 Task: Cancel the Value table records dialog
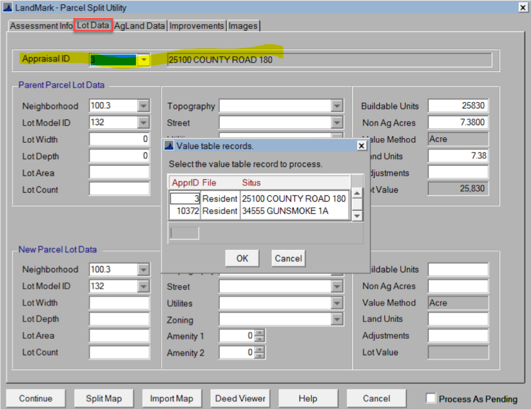pos(288,259)
